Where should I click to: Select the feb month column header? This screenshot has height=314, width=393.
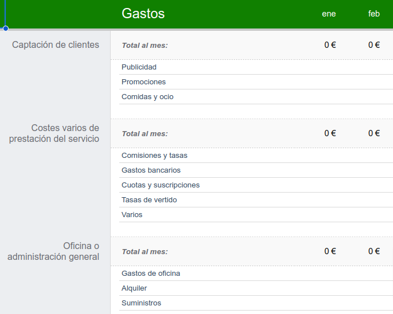[x=374, y=14]
